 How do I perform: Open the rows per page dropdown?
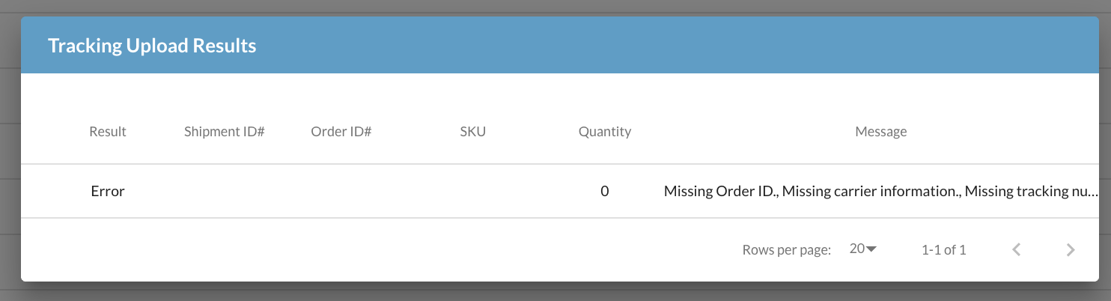click(863, 249)
